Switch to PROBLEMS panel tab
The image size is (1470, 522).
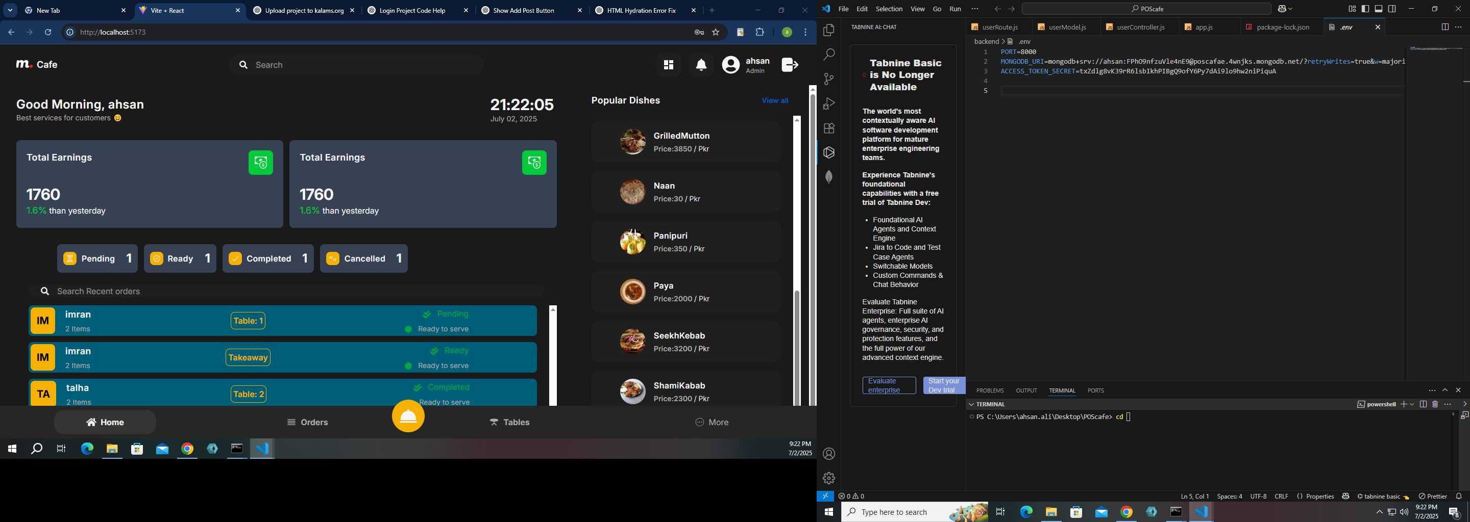(x=990, y=390)
